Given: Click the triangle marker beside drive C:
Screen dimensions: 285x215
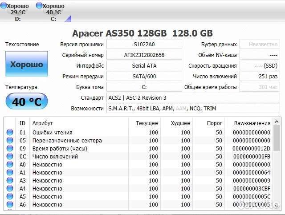Looking at the screenshot, I should point(68,19).
